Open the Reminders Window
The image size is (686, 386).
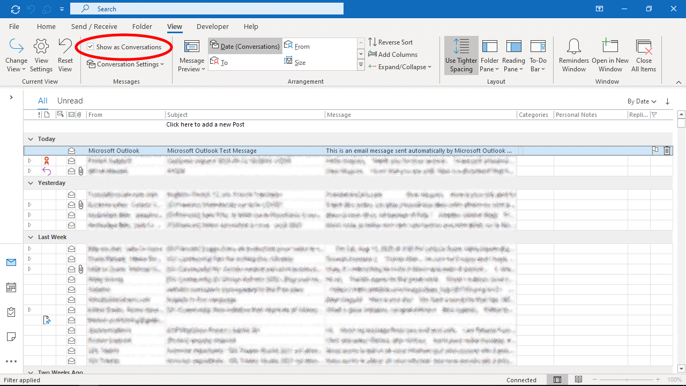pyautogui.click(x=574, y=56)
